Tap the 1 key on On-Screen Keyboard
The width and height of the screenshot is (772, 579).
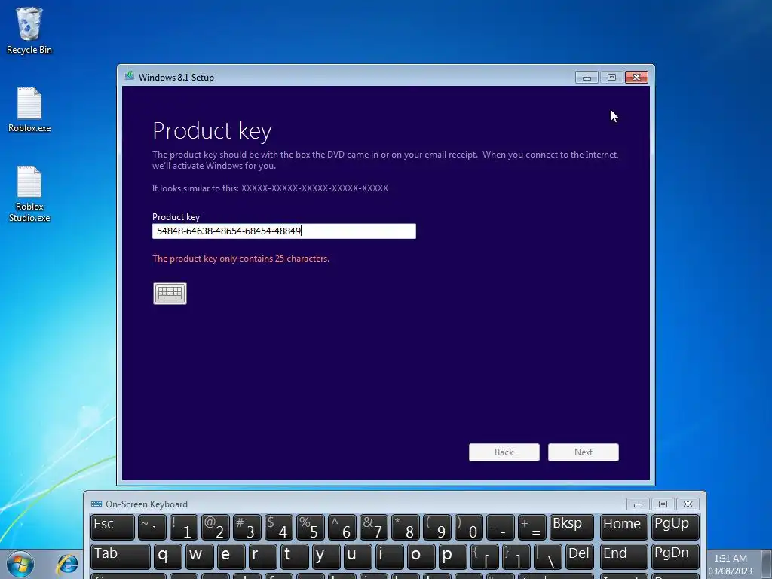[184, 527]
